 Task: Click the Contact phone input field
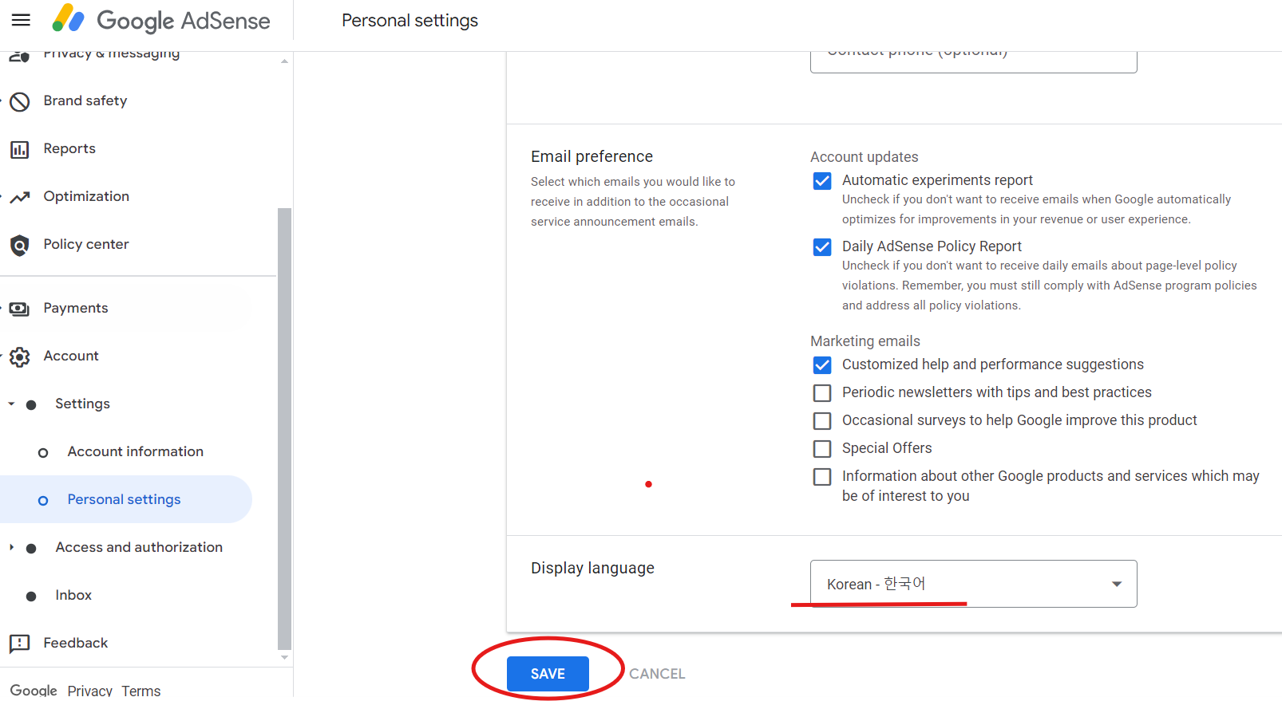pos(973,61)
